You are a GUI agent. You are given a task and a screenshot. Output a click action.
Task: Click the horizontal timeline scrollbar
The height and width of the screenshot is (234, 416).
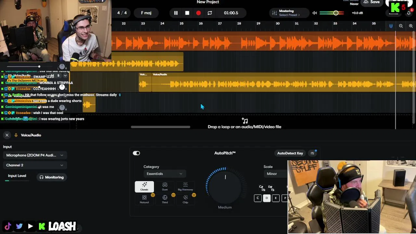[161, 127]
